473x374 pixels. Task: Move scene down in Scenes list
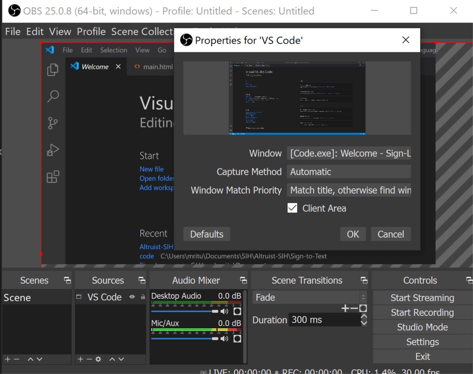click(39, 359)
